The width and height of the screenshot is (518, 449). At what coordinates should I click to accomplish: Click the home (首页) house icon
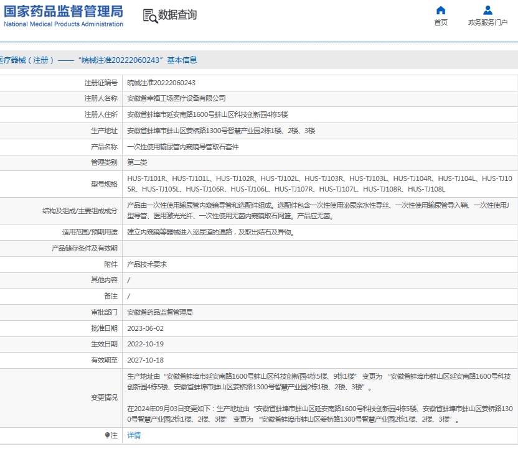click(x=441, y=11)
